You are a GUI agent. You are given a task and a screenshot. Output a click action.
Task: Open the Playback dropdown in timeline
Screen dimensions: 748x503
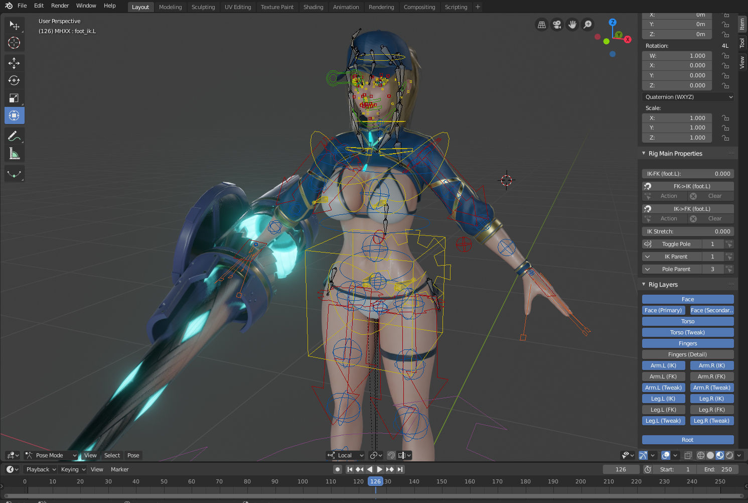pos(41,469)
